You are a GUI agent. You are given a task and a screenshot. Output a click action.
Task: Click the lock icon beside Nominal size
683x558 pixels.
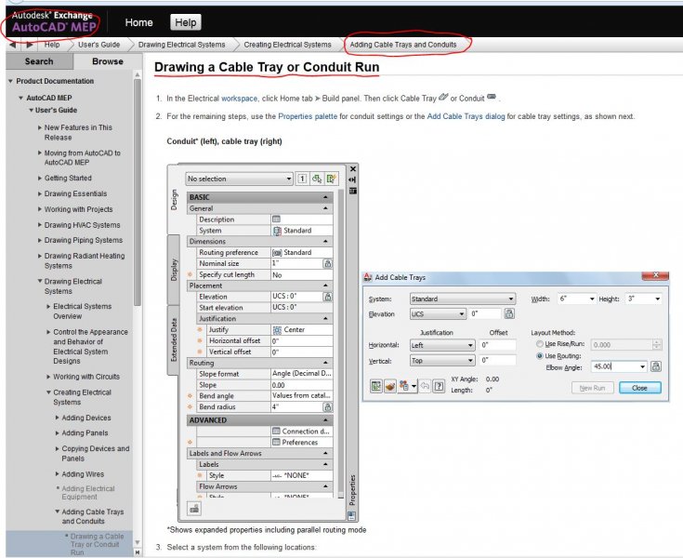327,263
